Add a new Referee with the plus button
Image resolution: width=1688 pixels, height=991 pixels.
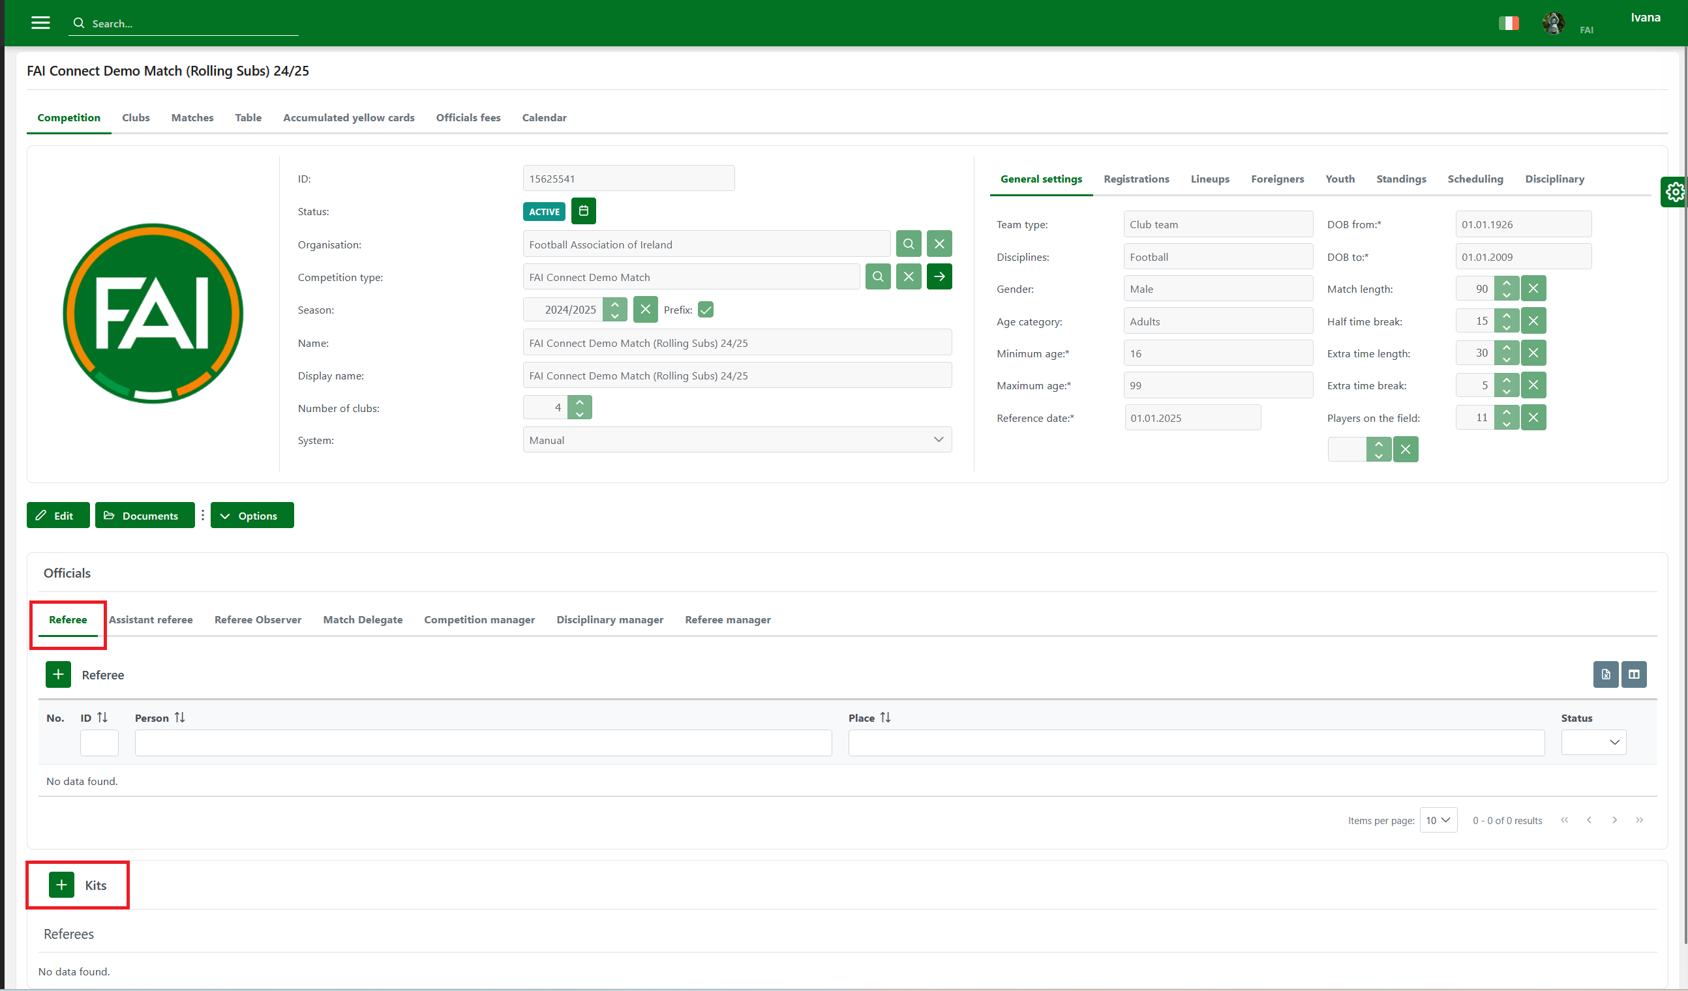point(58,674)
